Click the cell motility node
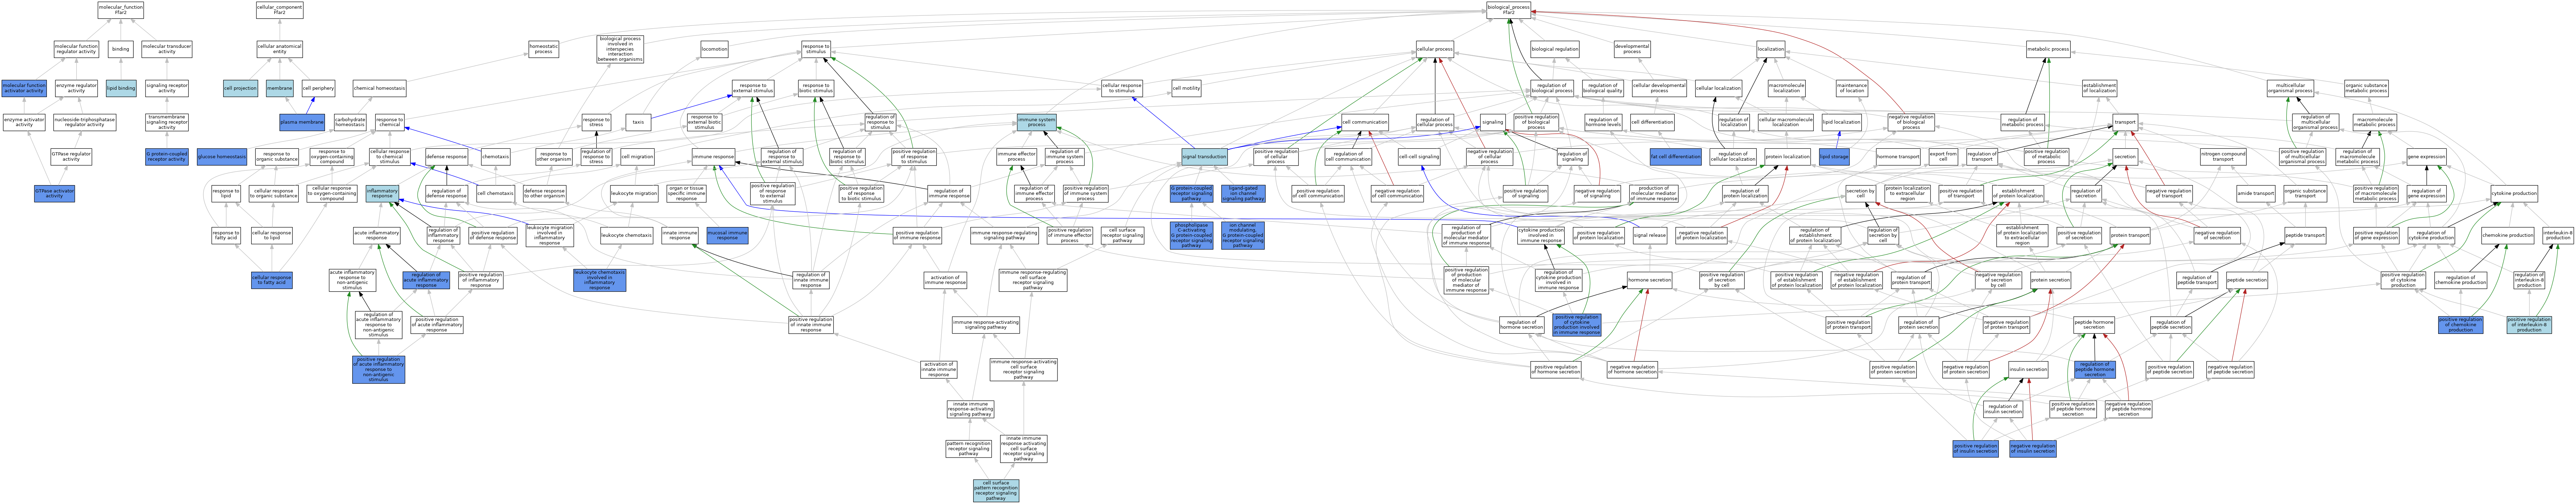 [1186, 89]
